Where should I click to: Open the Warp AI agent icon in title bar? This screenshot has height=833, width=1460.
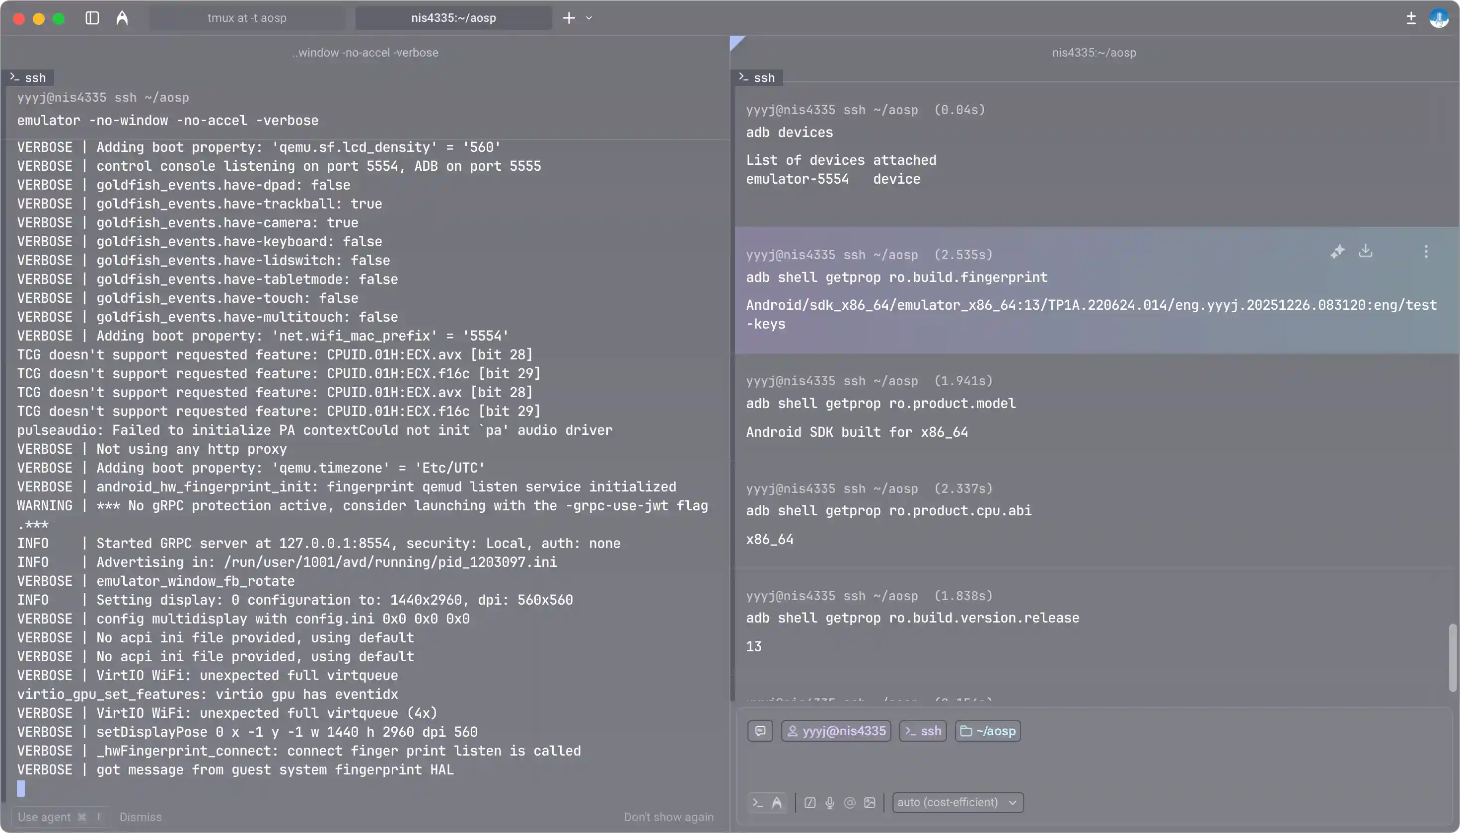122,18
